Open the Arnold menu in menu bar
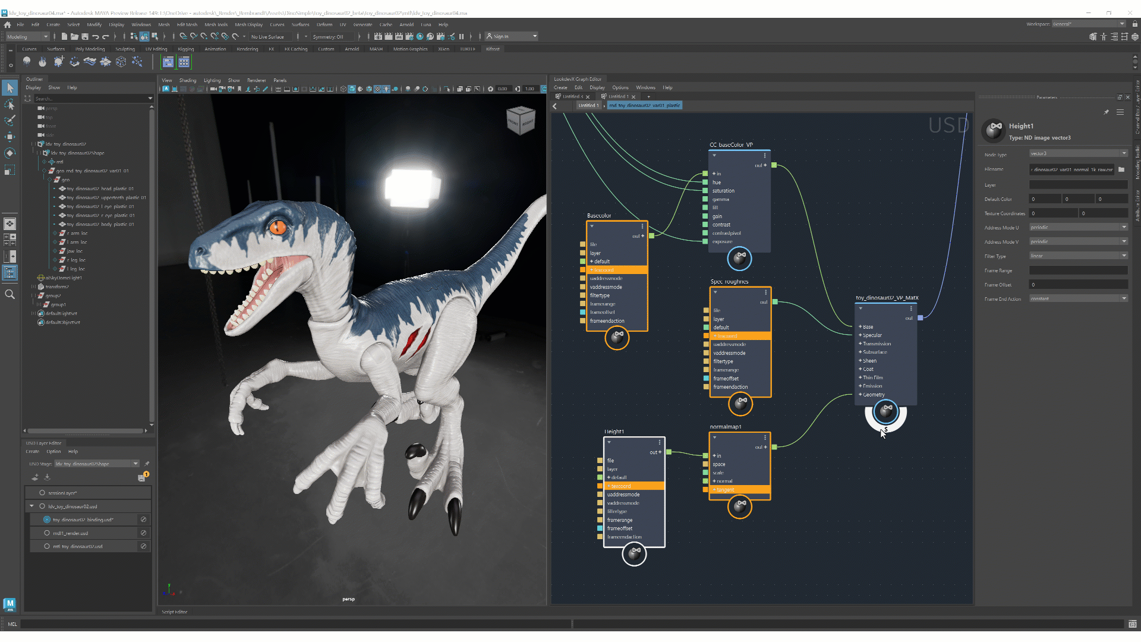 pyautogui.click(x=406, y=25)
